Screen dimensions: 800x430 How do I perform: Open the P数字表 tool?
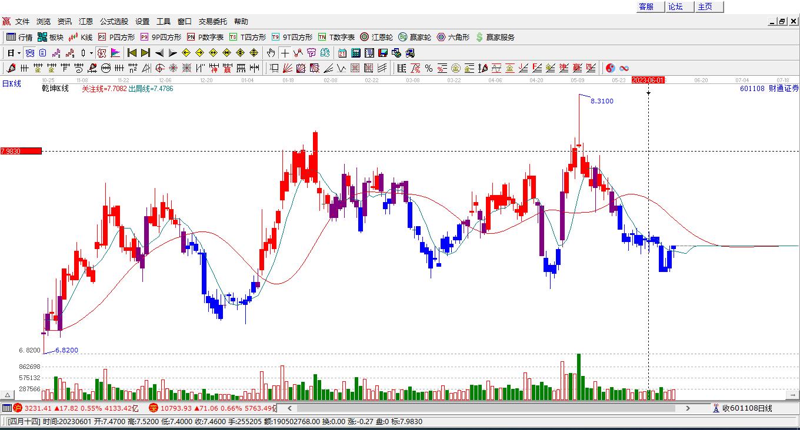[205, 37]
